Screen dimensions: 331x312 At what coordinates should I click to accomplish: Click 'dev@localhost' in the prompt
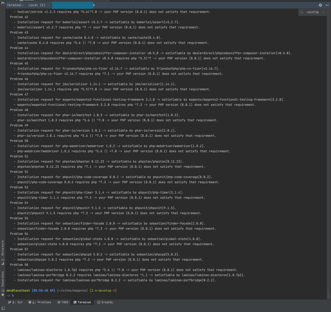tap(18, 291)
